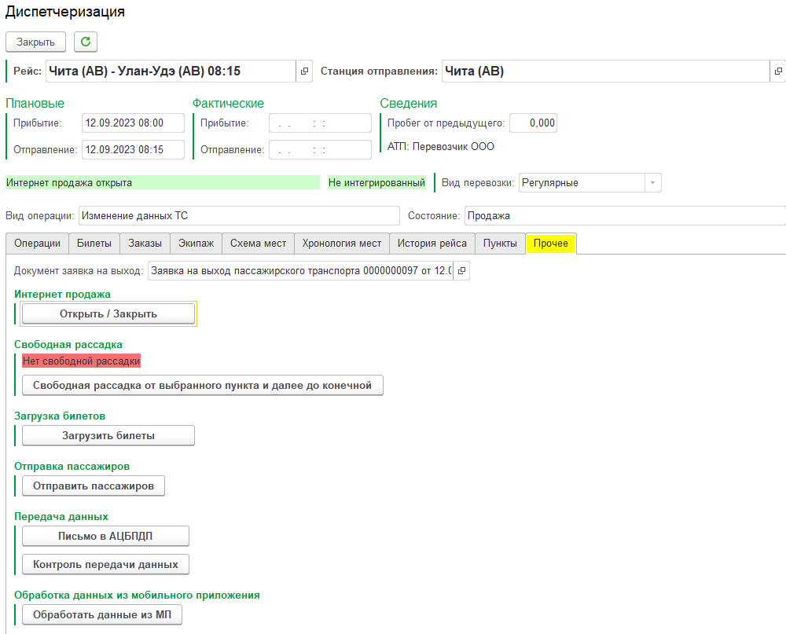Open the Билеты tab
This screenshot has height=634, width=786.
click(x=94, y=244)
